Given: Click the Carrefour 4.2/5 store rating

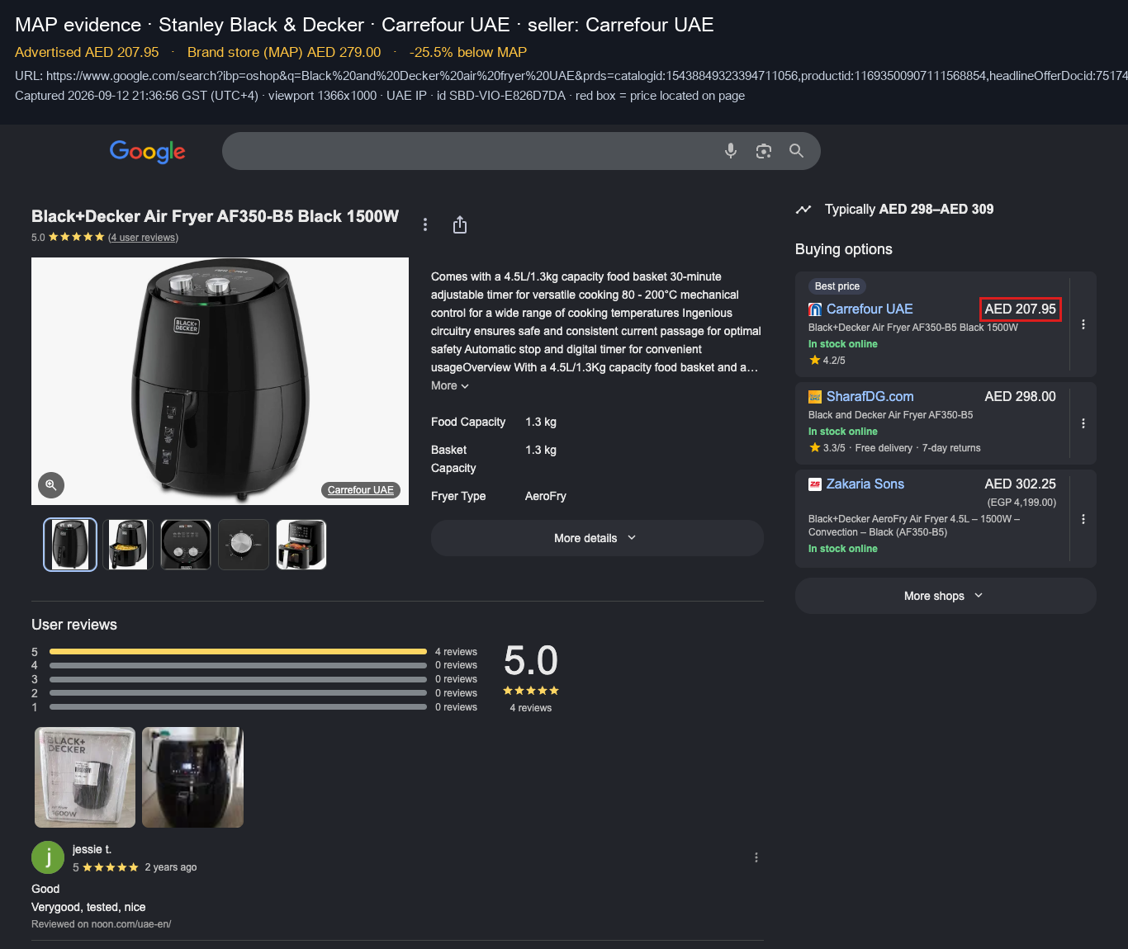Looking at the screenshot, I should (x=827, y=361).
